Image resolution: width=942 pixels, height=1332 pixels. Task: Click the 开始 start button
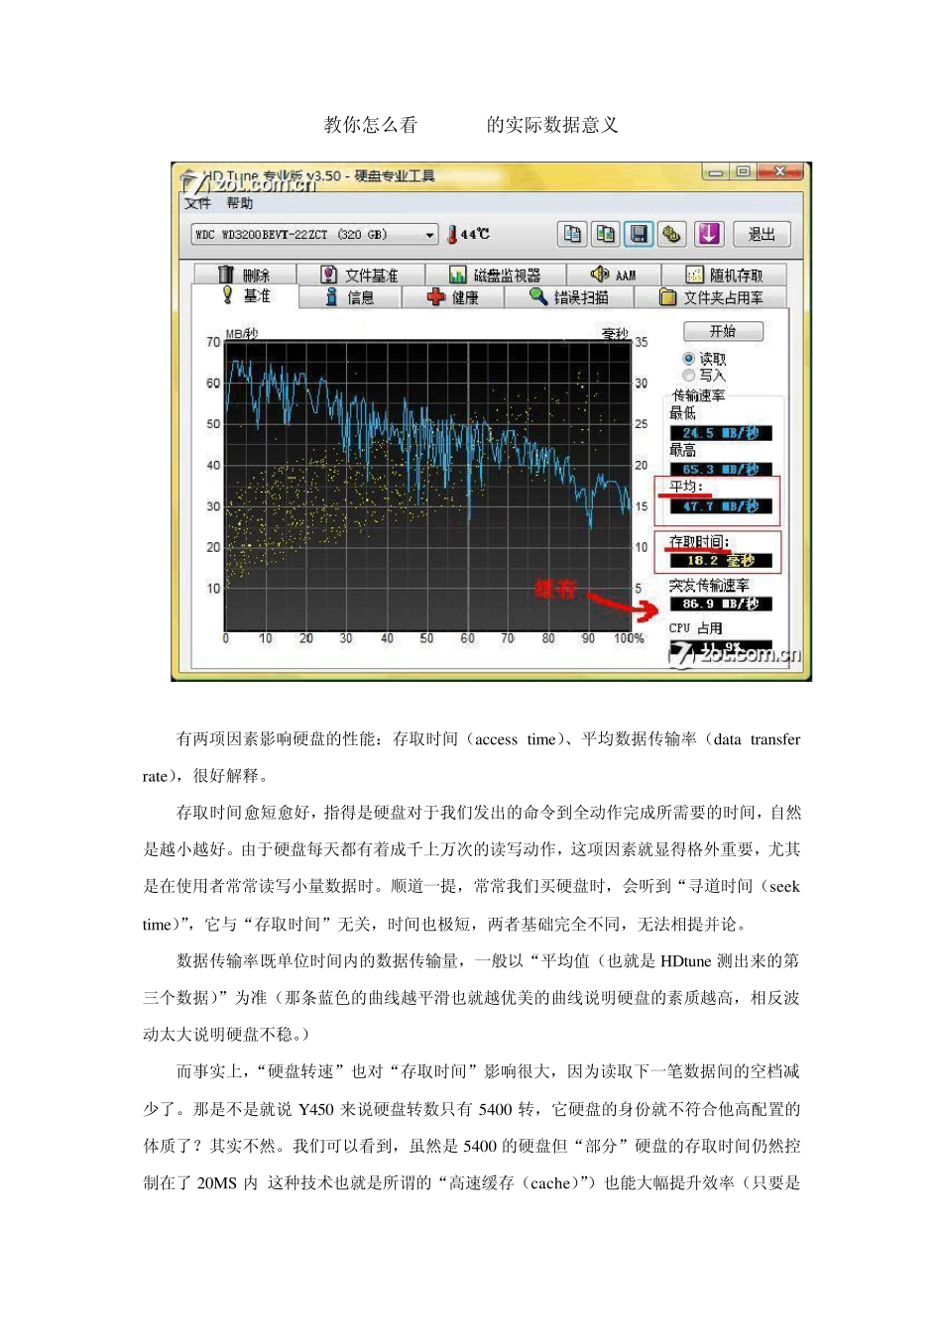click(723, 331)
